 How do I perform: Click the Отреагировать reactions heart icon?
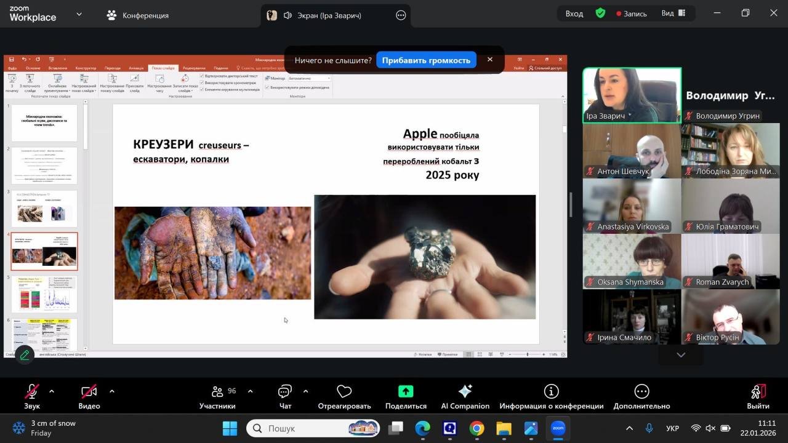344,392
